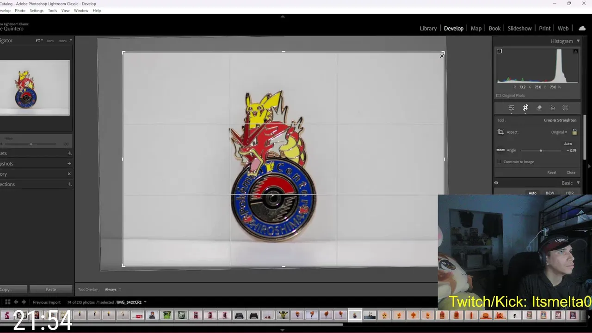Toggle highlight clipping indicator in histogram
Image resolution: width=592 pixels, height=333 pixels.
pos(575,51)
